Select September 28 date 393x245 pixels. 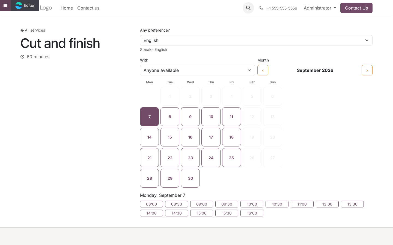149,178
